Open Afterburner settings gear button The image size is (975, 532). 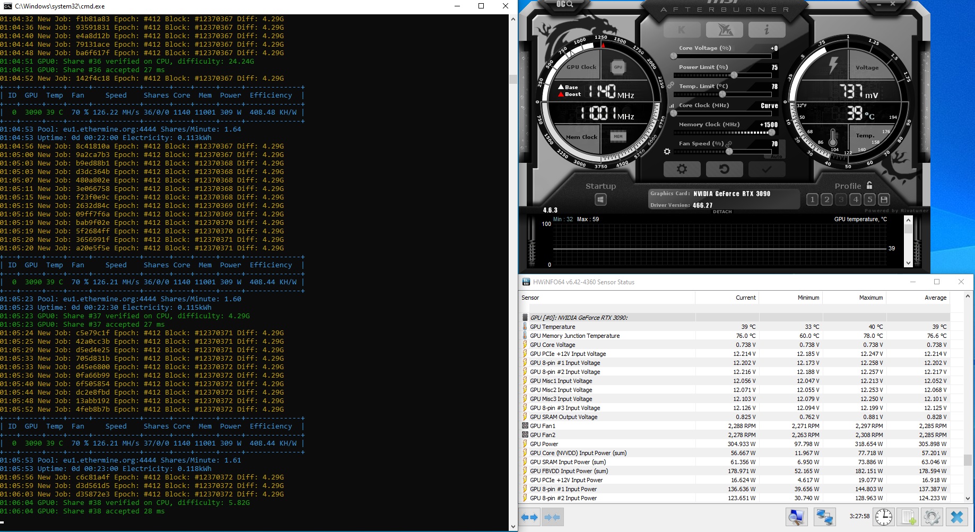pos(682,169)
